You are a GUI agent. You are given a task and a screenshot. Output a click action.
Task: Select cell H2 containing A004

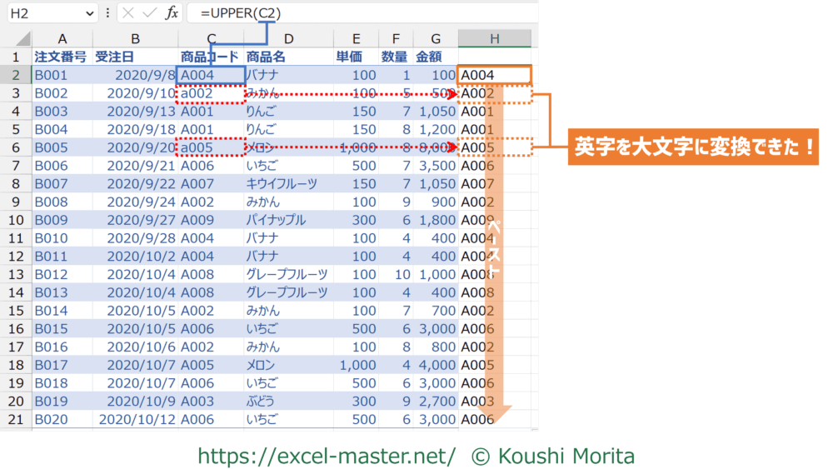(x=494, y=75)
